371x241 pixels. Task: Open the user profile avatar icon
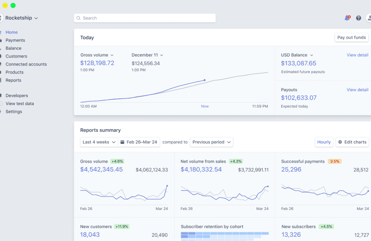[x=368, y=18]
